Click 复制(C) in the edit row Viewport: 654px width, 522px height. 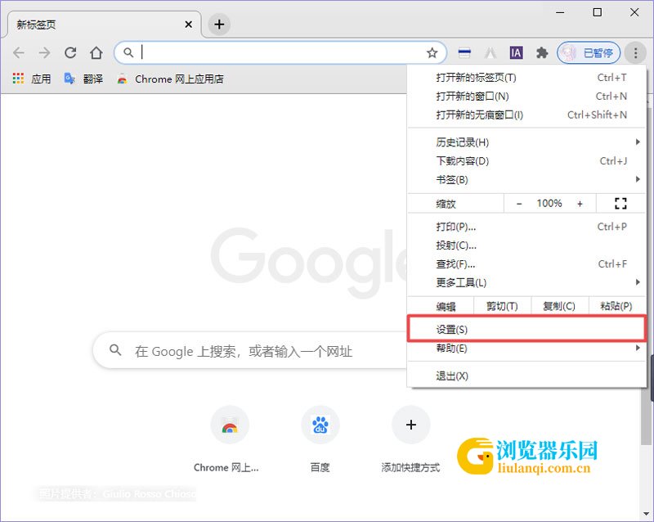[559, 306]
